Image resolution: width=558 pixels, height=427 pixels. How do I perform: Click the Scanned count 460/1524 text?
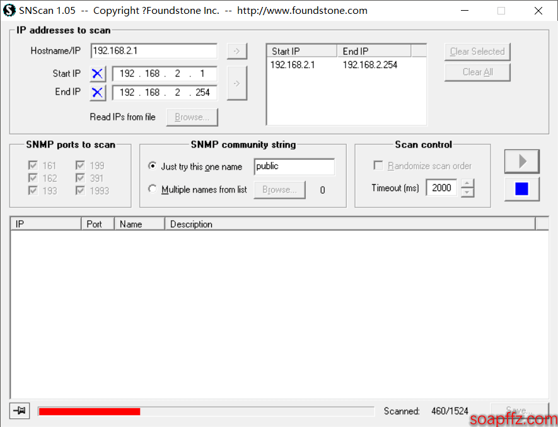[x=450, y=411]
